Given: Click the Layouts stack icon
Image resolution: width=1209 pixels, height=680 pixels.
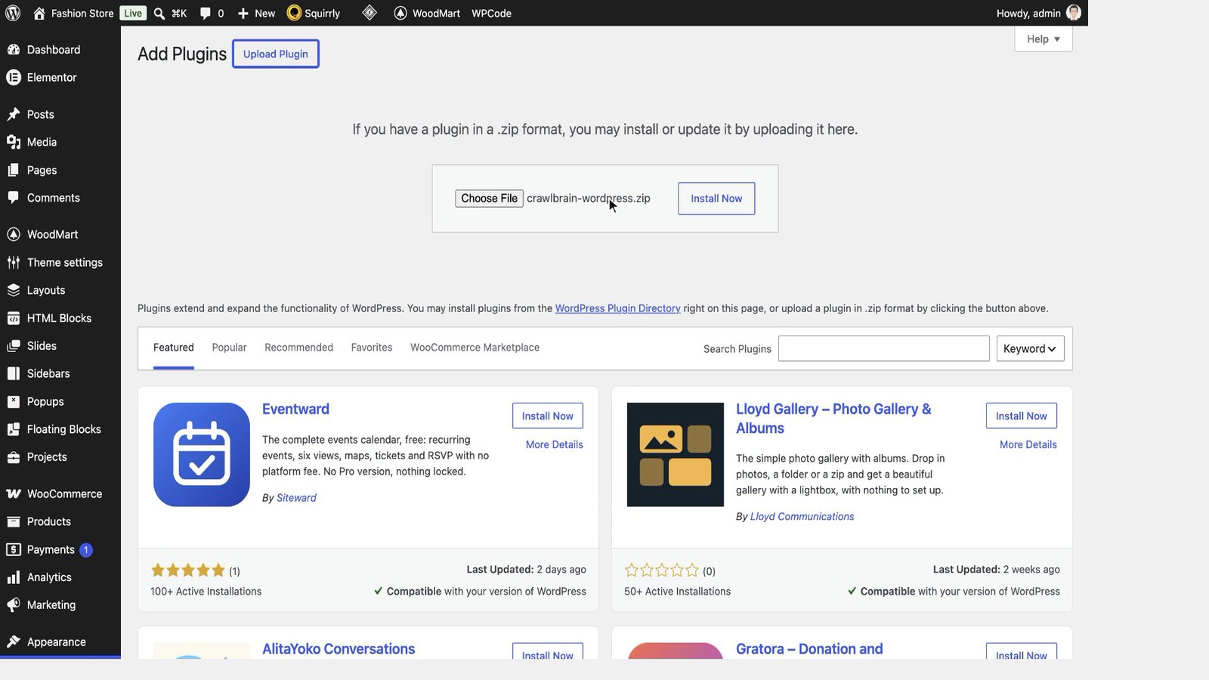Looking at the screenshot, I should pyautogui.click(x=14, y=290).
